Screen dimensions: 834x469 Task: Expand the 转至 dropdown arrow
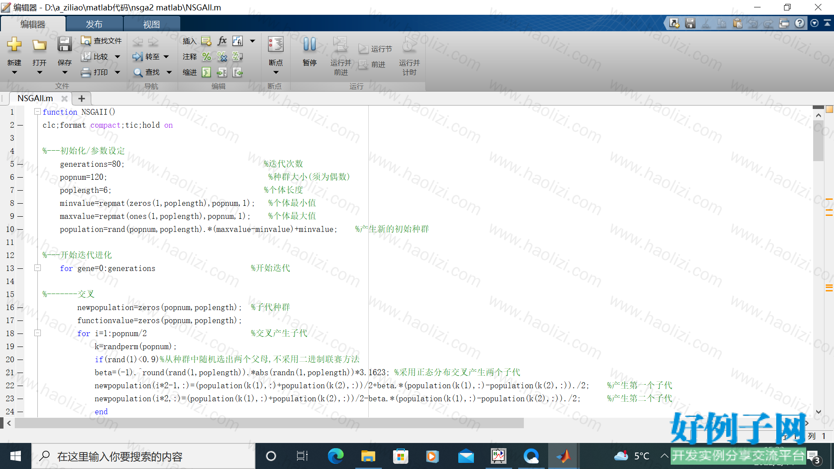[166, 57]
